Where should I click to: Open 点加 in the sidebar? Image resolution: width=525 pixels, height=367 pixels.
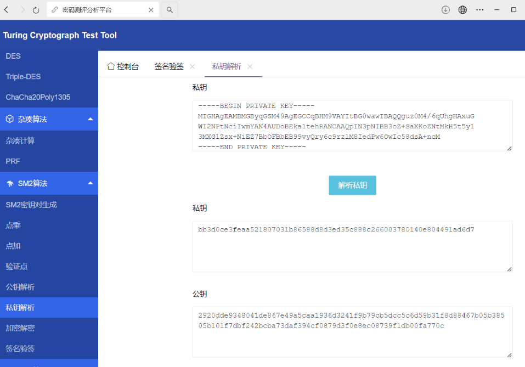click(49, 246)
